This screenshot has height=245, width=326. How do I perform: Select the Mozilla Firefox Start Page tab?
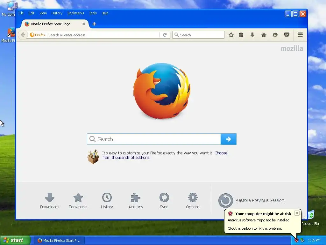click(55, 24)
